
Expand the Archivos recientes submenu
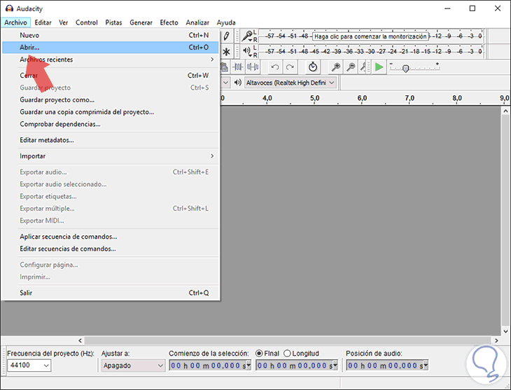pyautogui.click(x=111, y=60)
